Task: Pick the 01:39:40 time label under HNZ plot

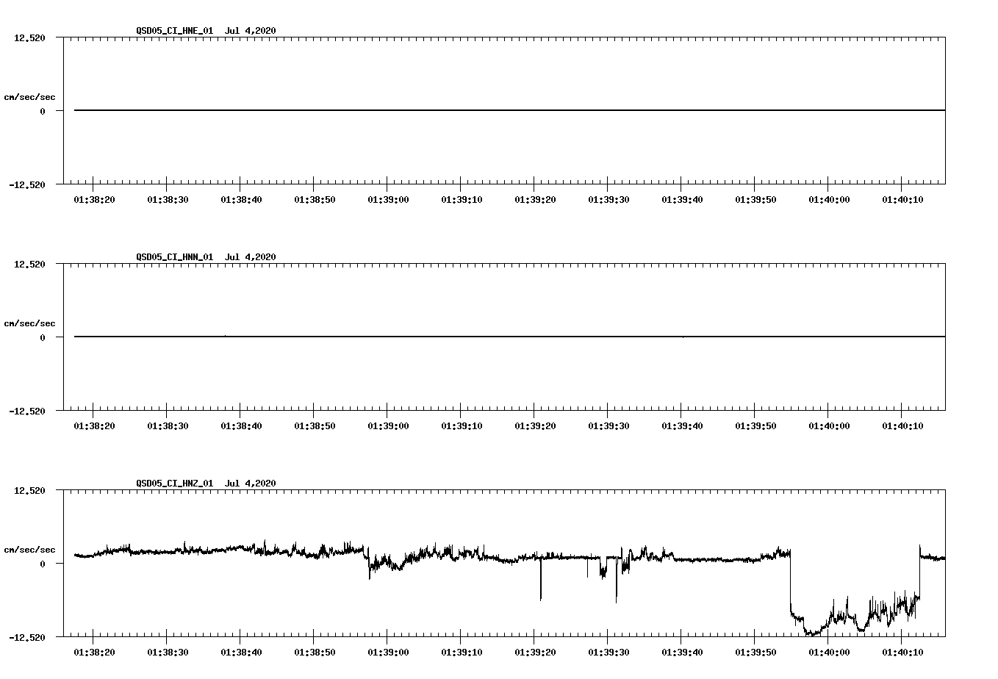Action: pyautogui.click(x=682, y=653)
